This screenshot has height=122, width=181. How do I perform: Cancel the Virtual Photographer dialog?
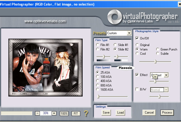pos(149,113)
